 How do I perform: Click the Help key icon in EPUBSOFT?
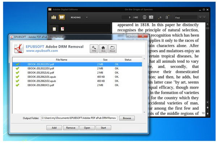pos(94,49)
